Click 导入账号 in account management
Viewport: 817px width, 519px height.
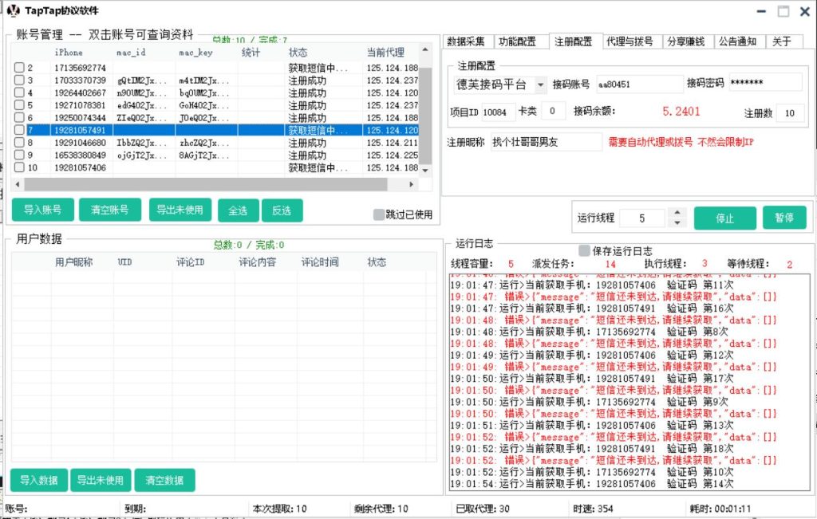pyautogui.click(x=42, y=210)
